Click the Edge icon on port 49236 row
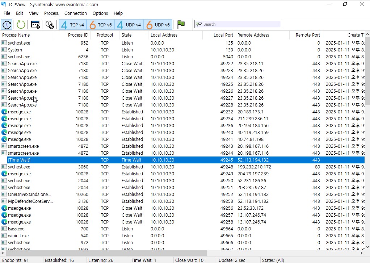This screenshot has height=263, width=370. pos(4,125)
